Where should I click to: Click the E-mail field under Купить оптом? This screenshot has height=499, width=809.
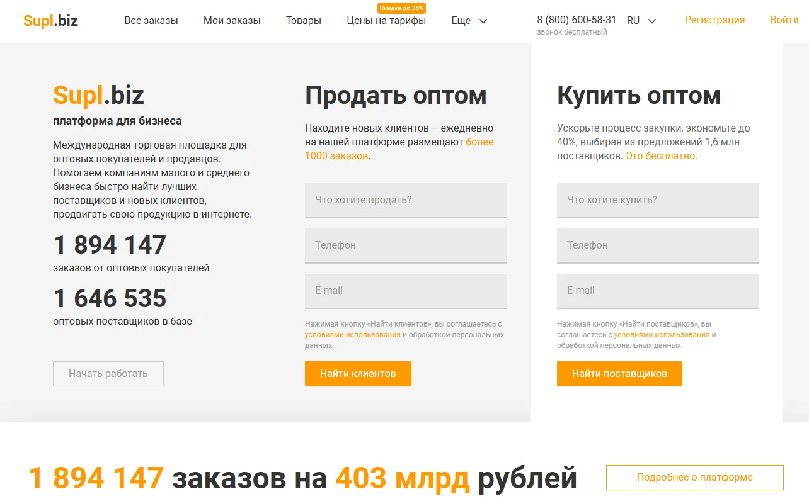click(658, 291)
